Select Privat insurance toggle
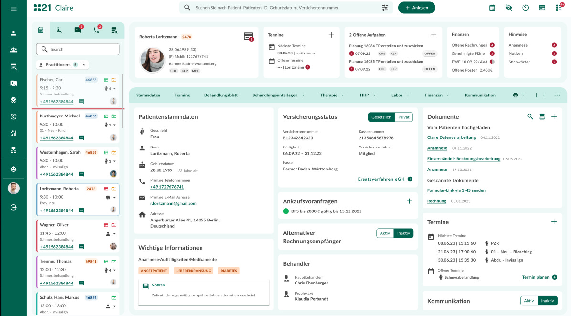The width and height of the screenshot is (571, 316). click(403, 117)
